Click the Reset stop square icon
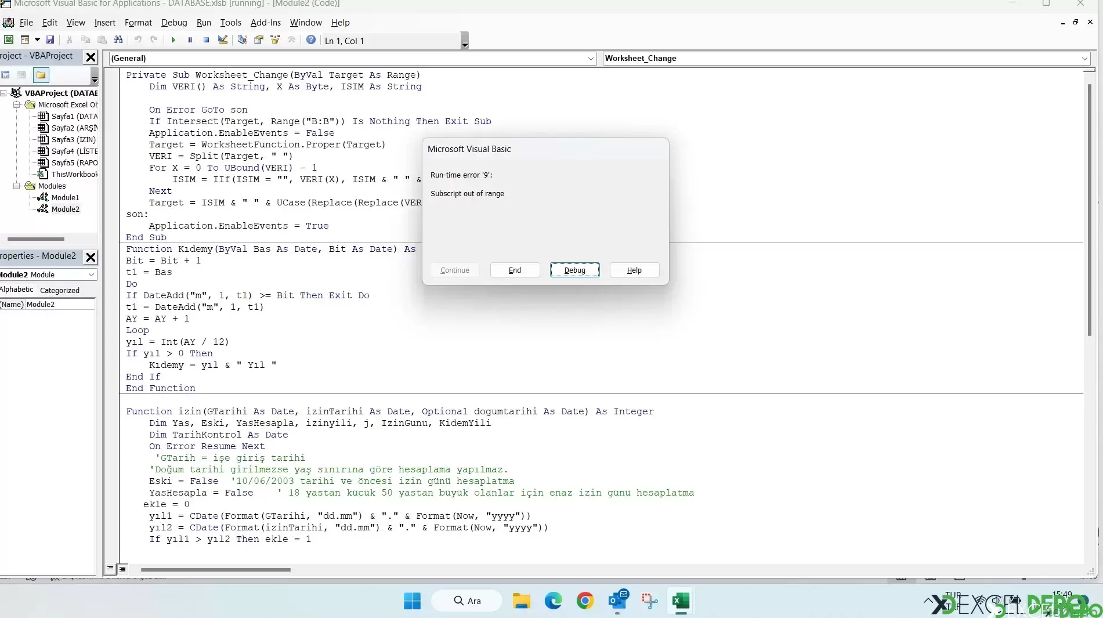This screenshot has height=618, width=1103. [x=206, y=40]
